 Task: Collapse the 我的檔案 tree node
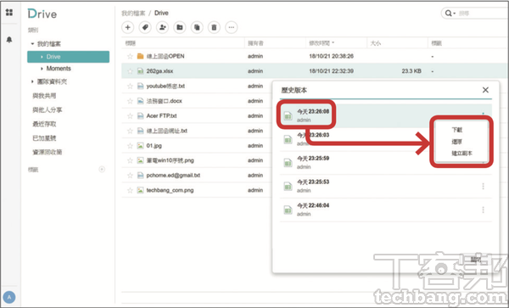(32, 43)
